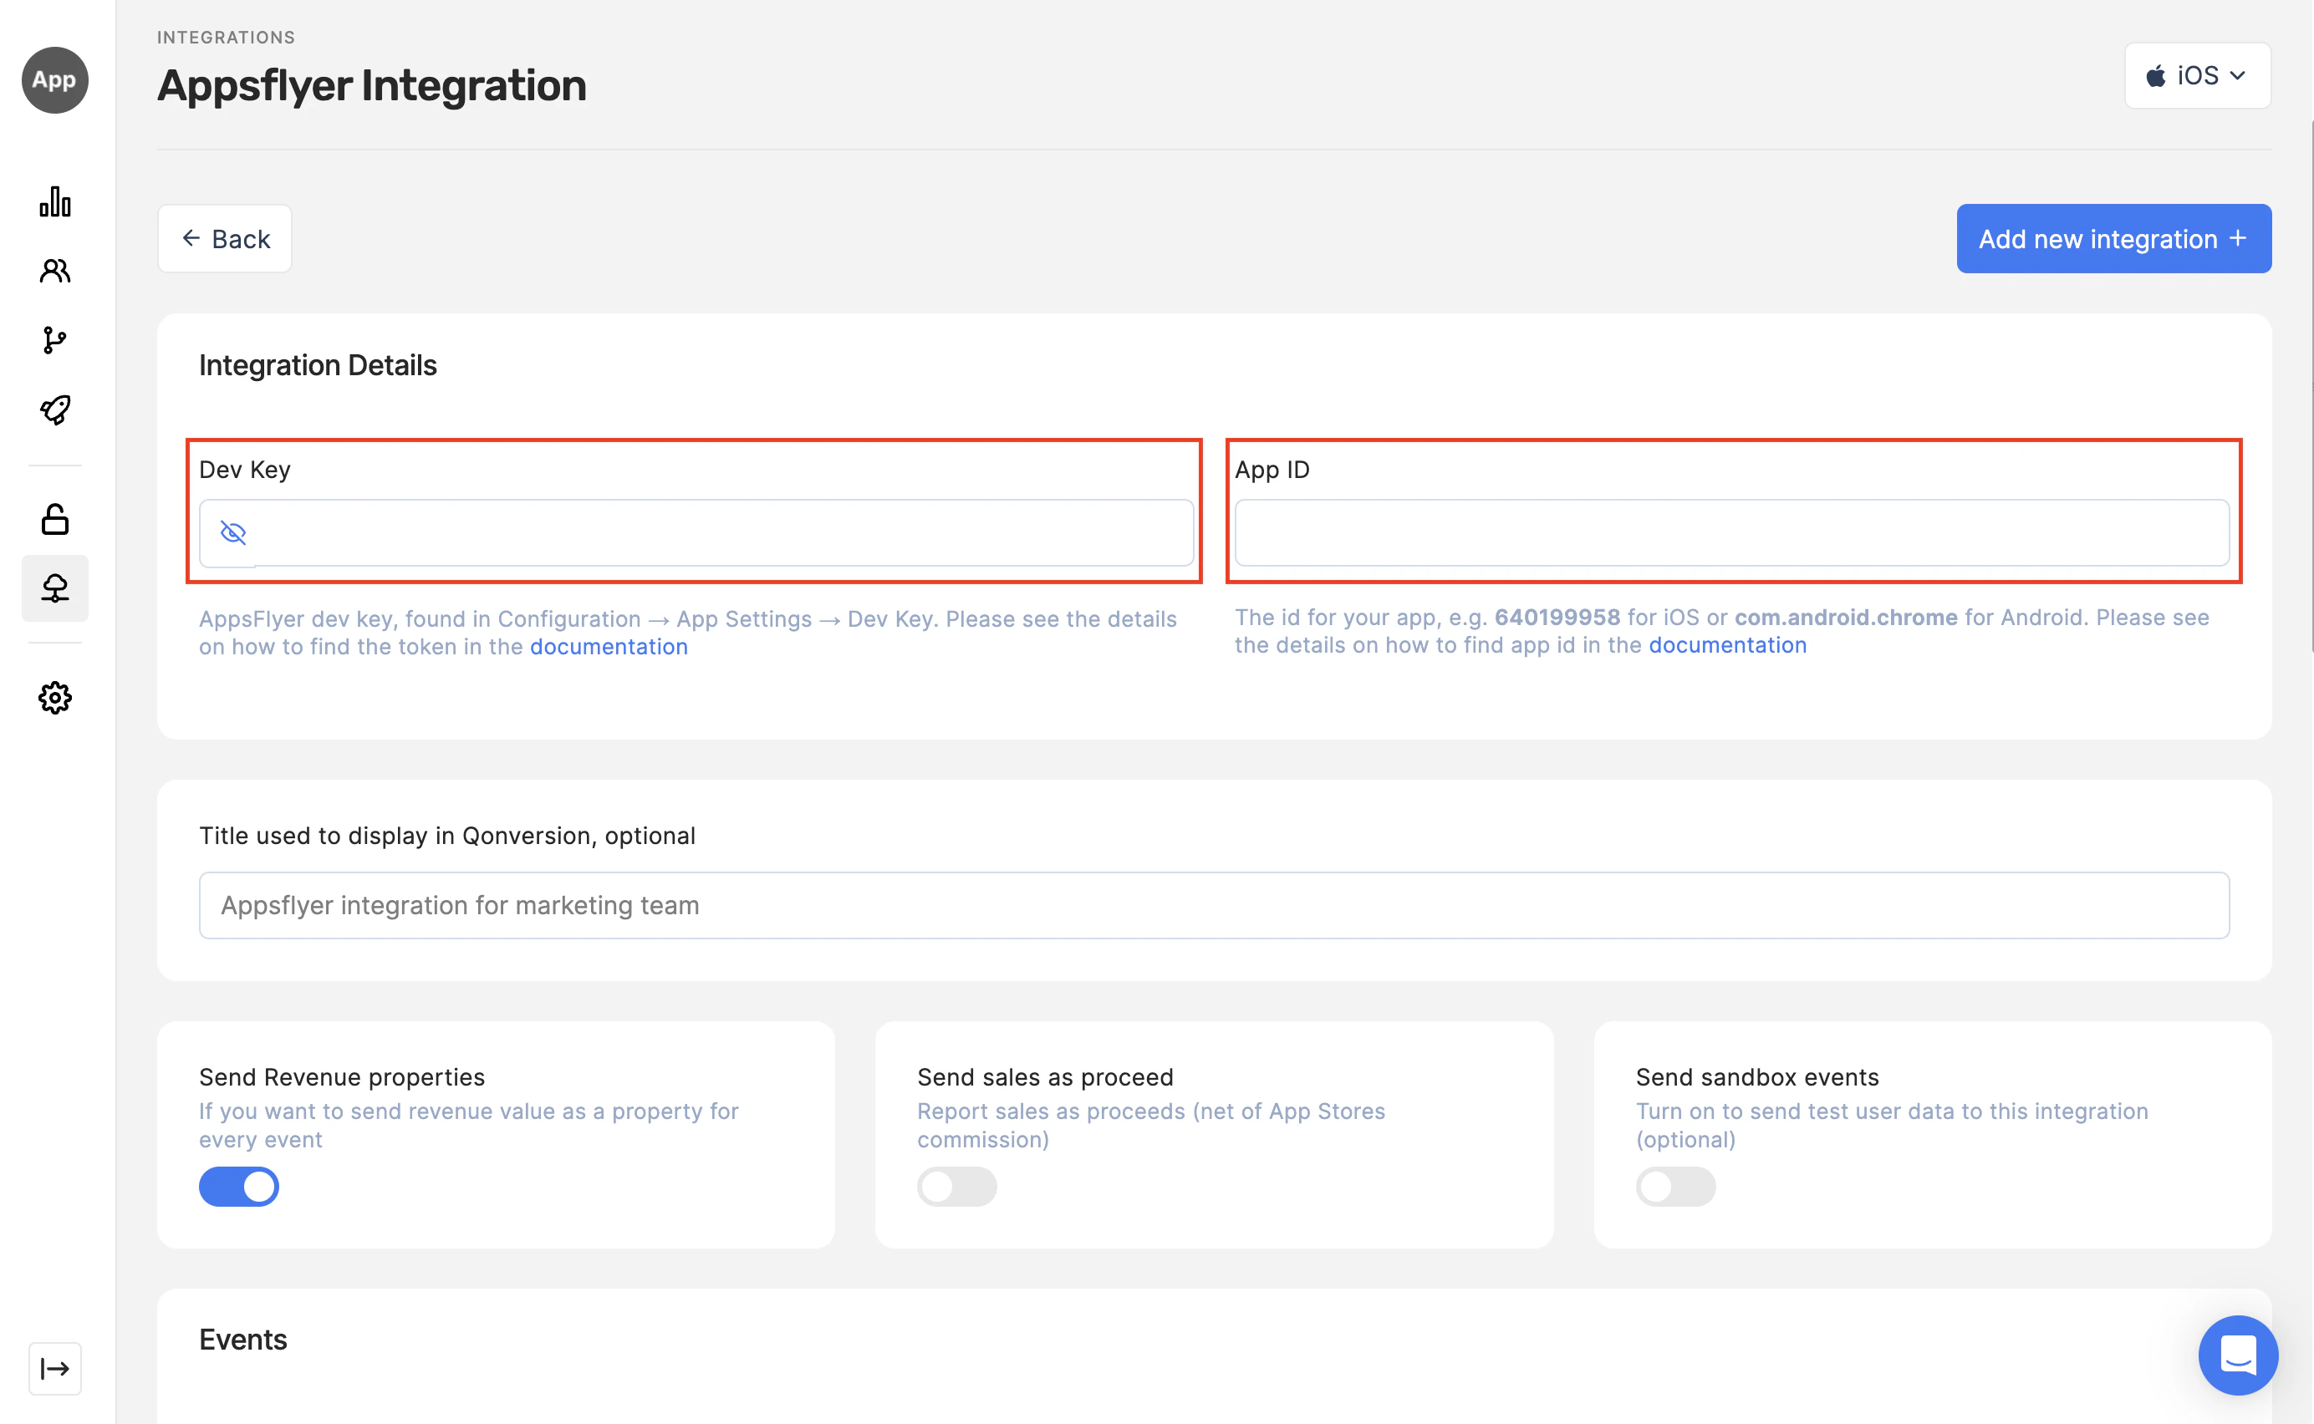This screenshot has width=2314, height=1424.
Task: Click the git branch sidebar icon
Action: point(54,340)
